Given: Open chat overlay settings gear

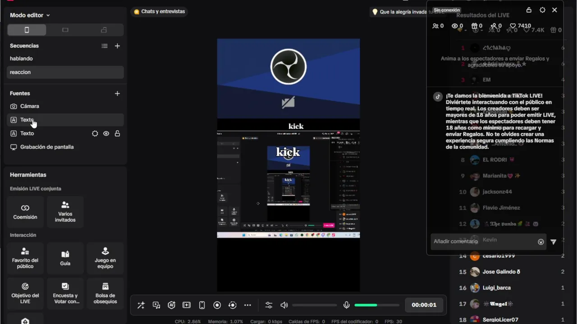Looking at the screenshot, I should click(542, 10).
